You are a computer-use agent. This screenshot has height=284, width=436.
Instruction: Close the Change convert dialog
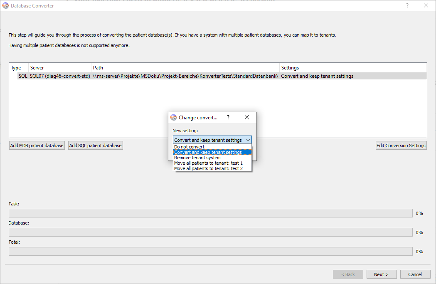[247, 118]
